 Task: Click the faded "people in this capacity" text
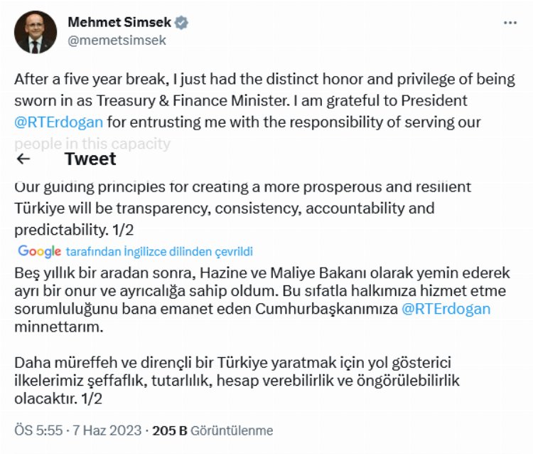(92, 144)
